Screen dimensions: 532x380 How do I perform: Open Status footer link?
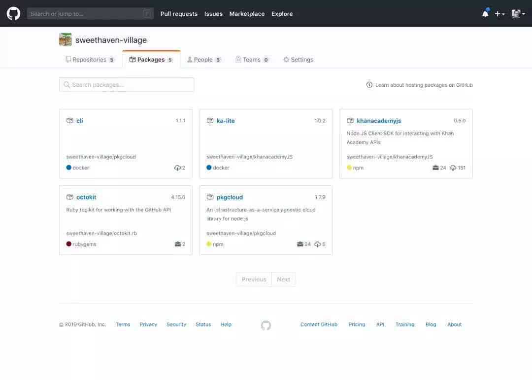tap(203, 324)
